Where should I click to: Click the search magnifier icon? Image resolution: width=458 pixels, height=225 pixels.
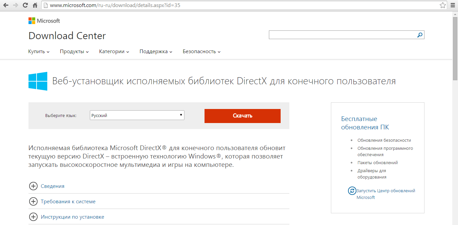pos(420,35)
